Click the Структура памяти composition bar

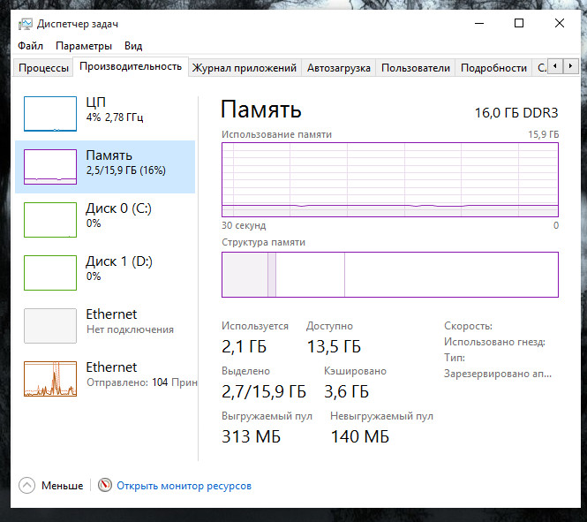[389, 275]
